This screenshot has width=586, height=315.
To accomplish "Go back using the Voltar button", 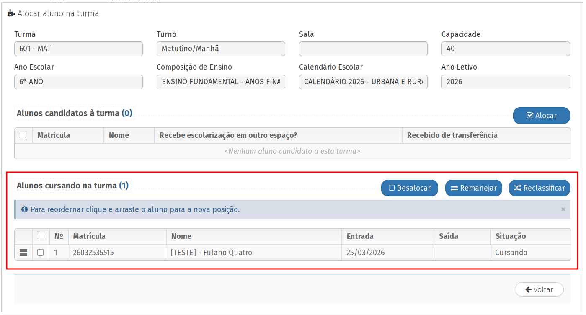I will pyautogui.click(x=539, y=289).
